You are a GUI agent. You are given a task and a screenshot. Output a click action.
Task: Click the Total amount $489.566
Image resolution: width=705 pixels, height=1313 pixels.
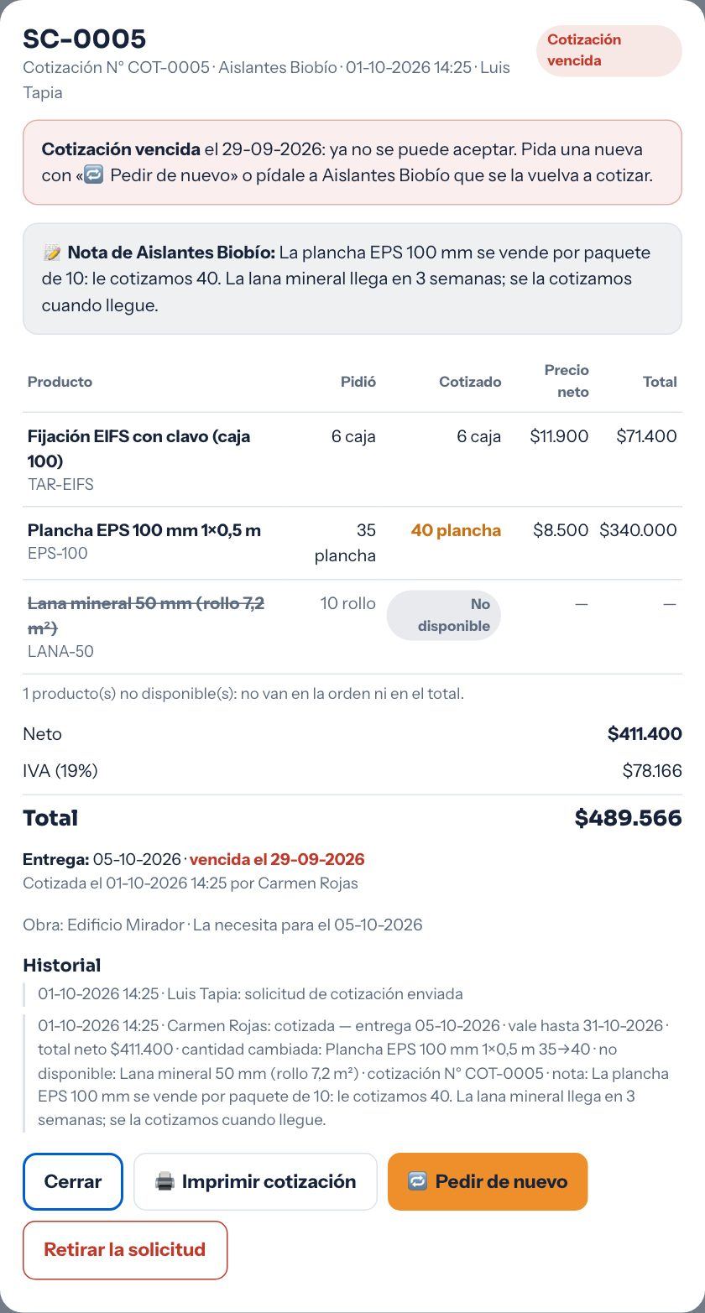[628, 818]
